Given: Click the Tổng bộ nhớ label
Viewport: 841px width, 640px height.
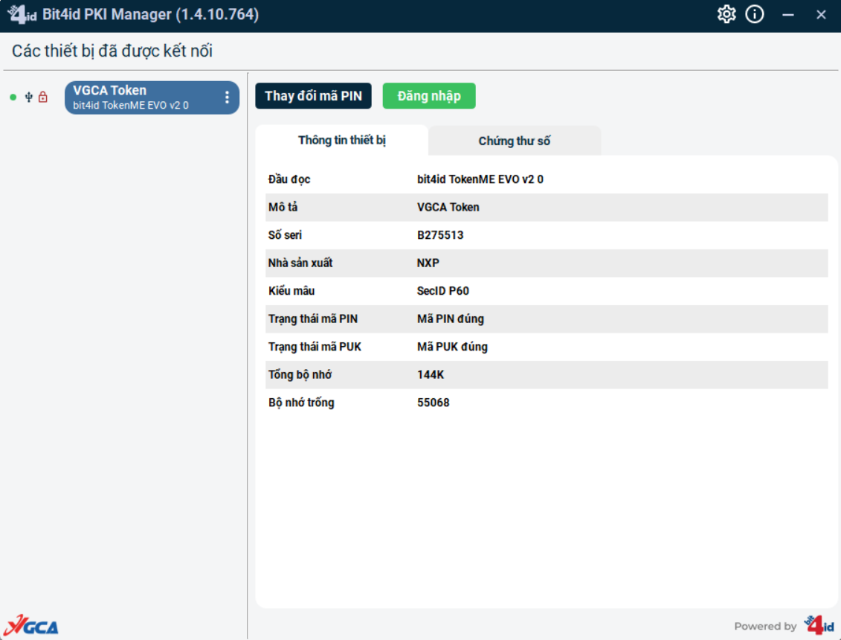Looking at the screenshot, I should point(300,375).
